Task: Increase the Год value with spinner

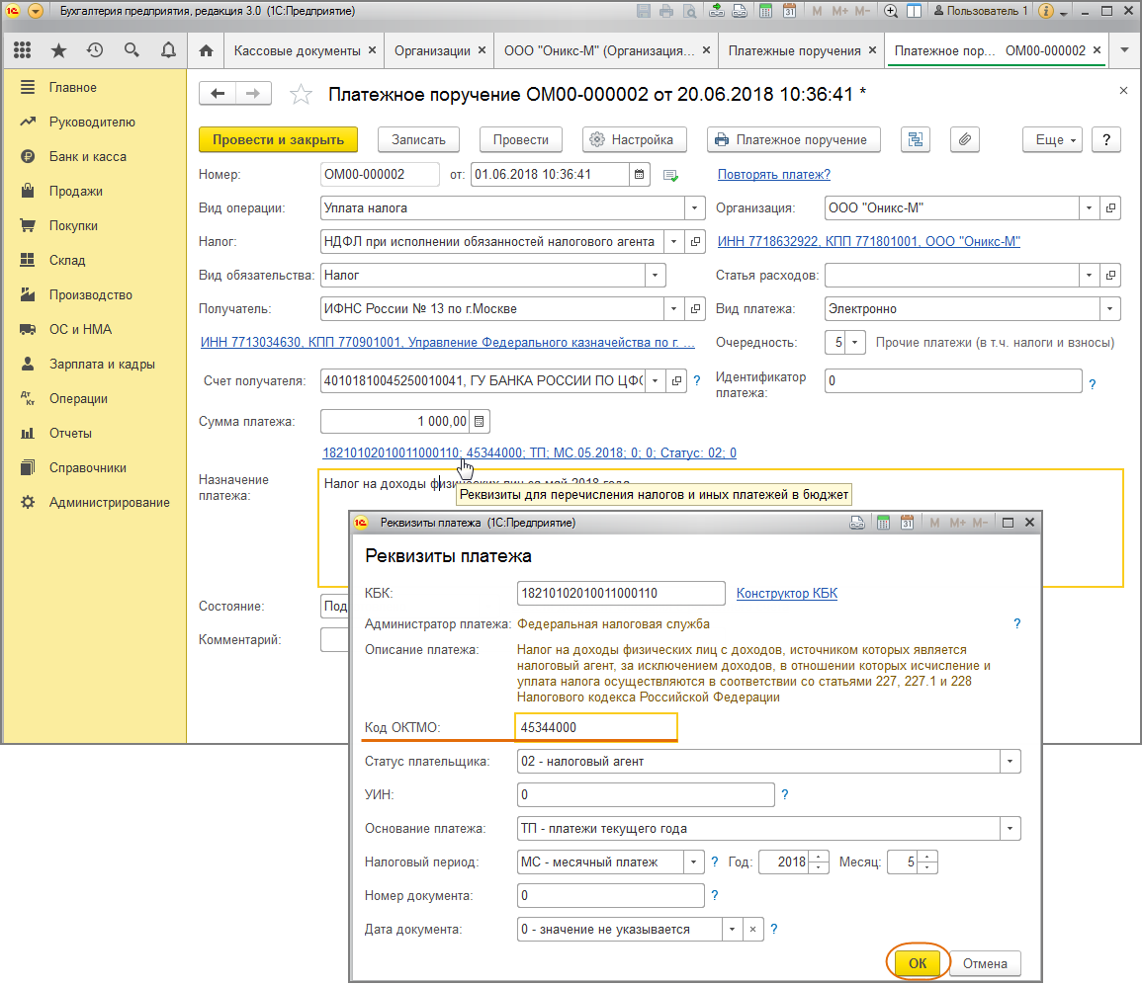Action: tap(819, 857)
